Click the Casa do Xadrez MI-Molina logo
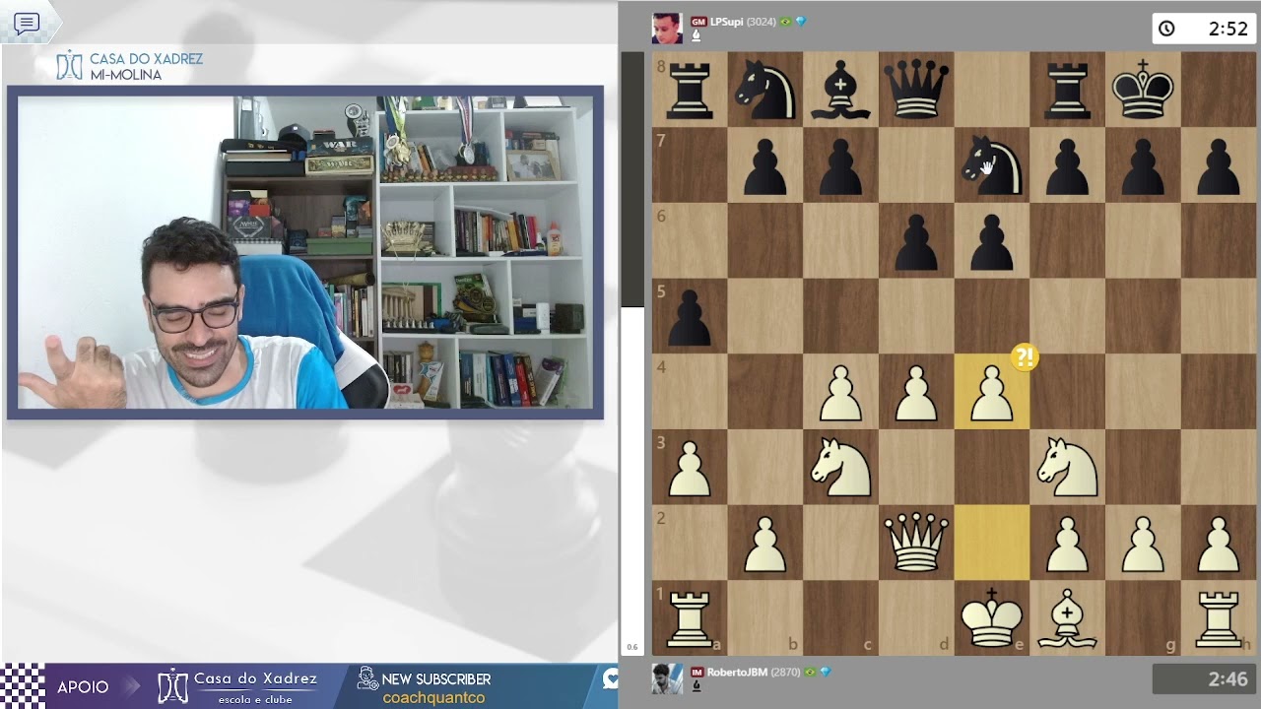This screenshot has width=1261, height=709. tap(129, 66)
